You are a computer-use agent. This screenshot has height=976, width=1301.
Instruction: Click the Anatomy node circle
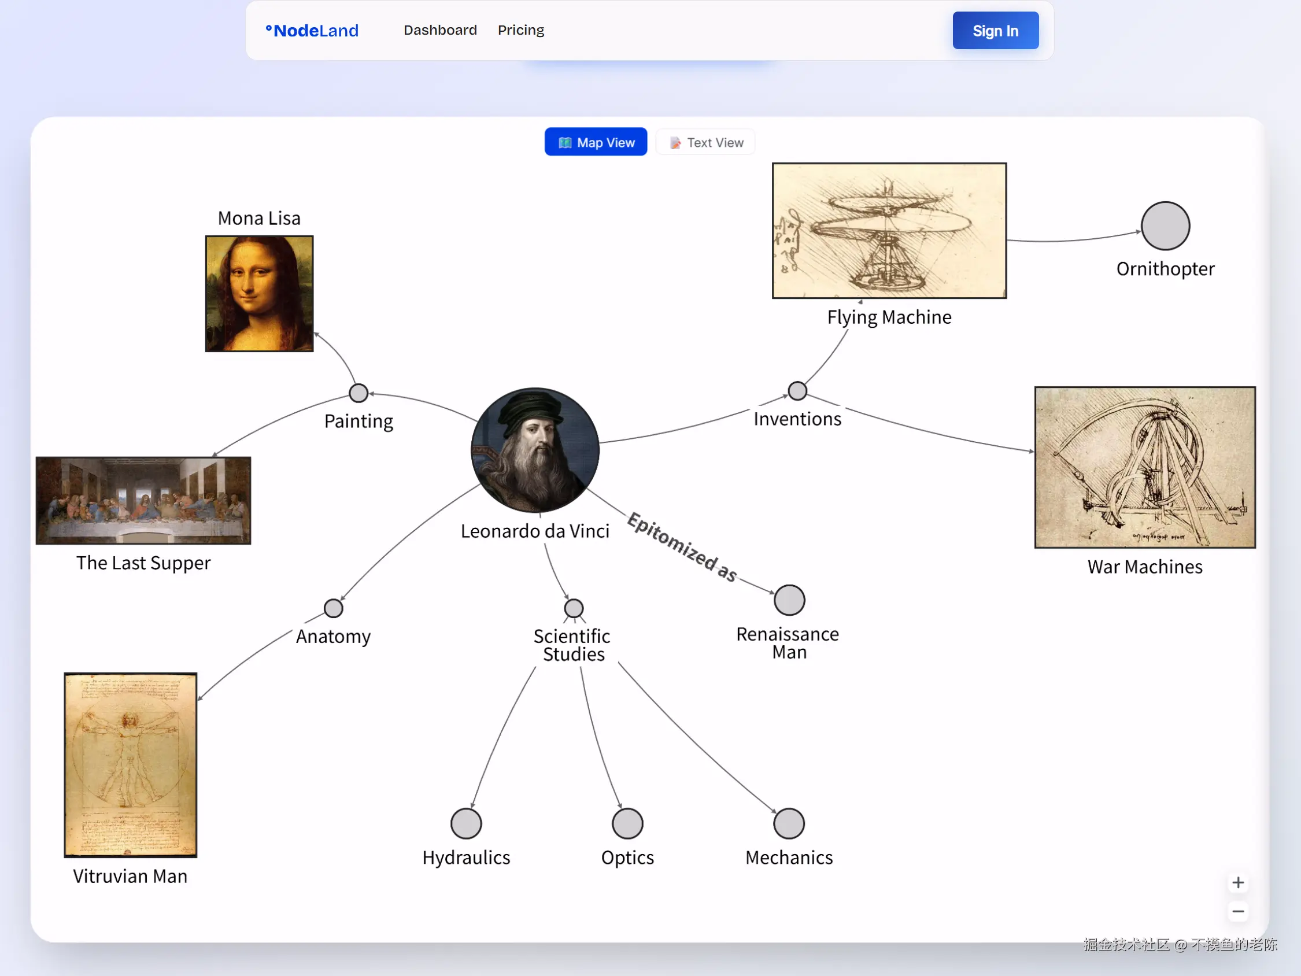(333, 608)
